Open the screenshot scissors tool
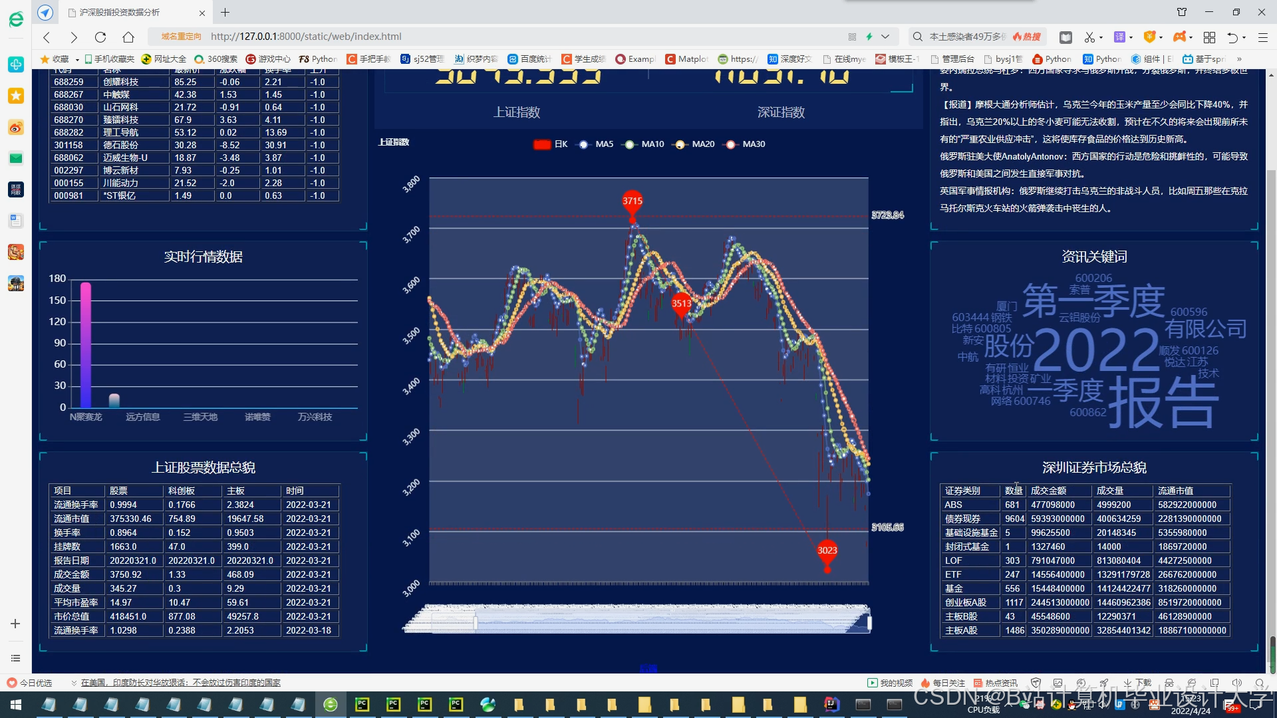Viewport: 1277px width, 718px height. point(1089,37)
